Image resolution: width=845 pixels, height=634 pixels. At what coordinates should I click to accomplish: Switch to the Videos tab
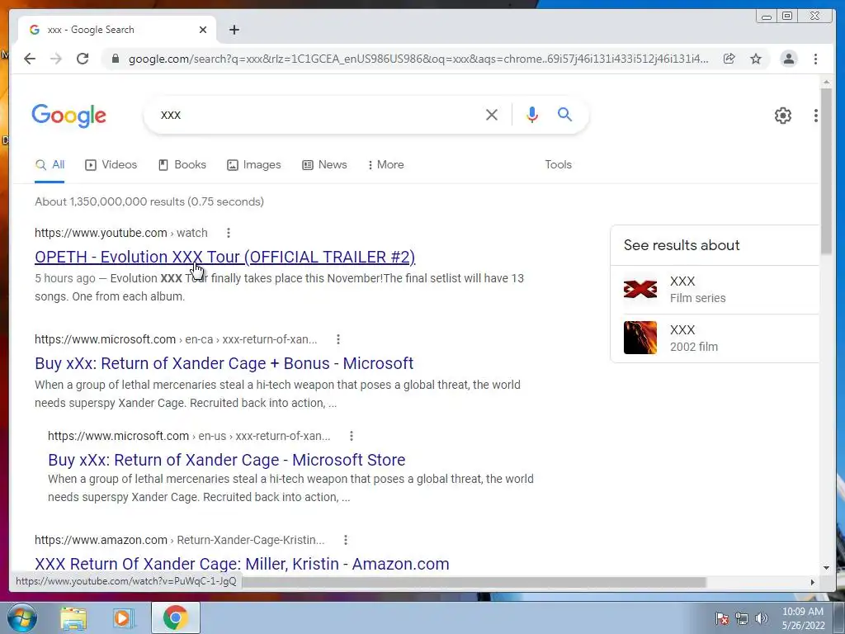pyautogui.click(x=111, y=165)
